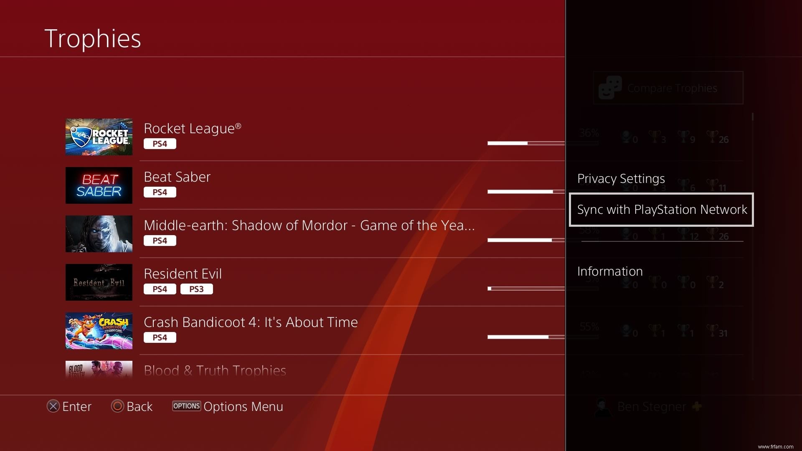Select the PS4 tag on Rocket League
Screen dimensions: 802x451
click(160, 143)
